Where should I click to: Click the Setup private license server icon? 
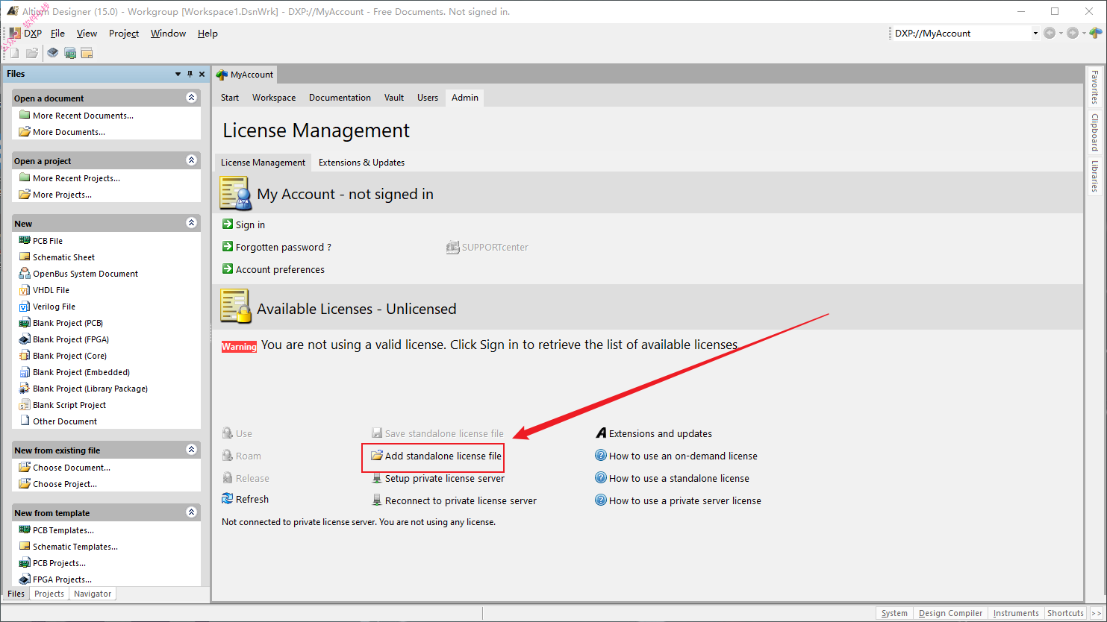coord(377,478)
